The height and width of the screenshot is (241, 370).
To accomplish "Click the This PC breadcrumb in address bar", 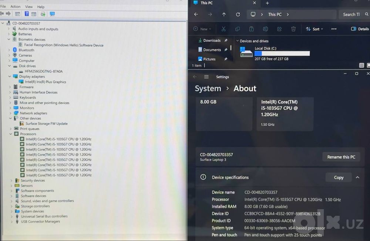I will (275, 14).
